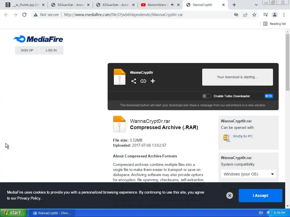The width and height of the screenshot is (290, 217).
Task: Click the WinZip icon in sidebar
Action: pyautogui.click(x=227, y=138)
